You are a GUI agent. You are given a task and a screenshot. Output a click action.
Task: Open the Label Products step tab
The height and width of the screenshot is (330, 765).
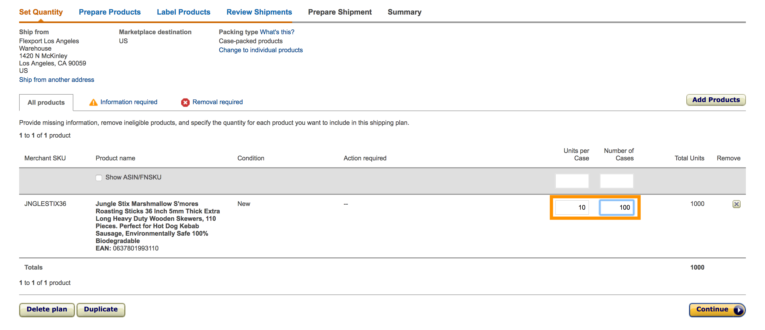coord(183,12)
